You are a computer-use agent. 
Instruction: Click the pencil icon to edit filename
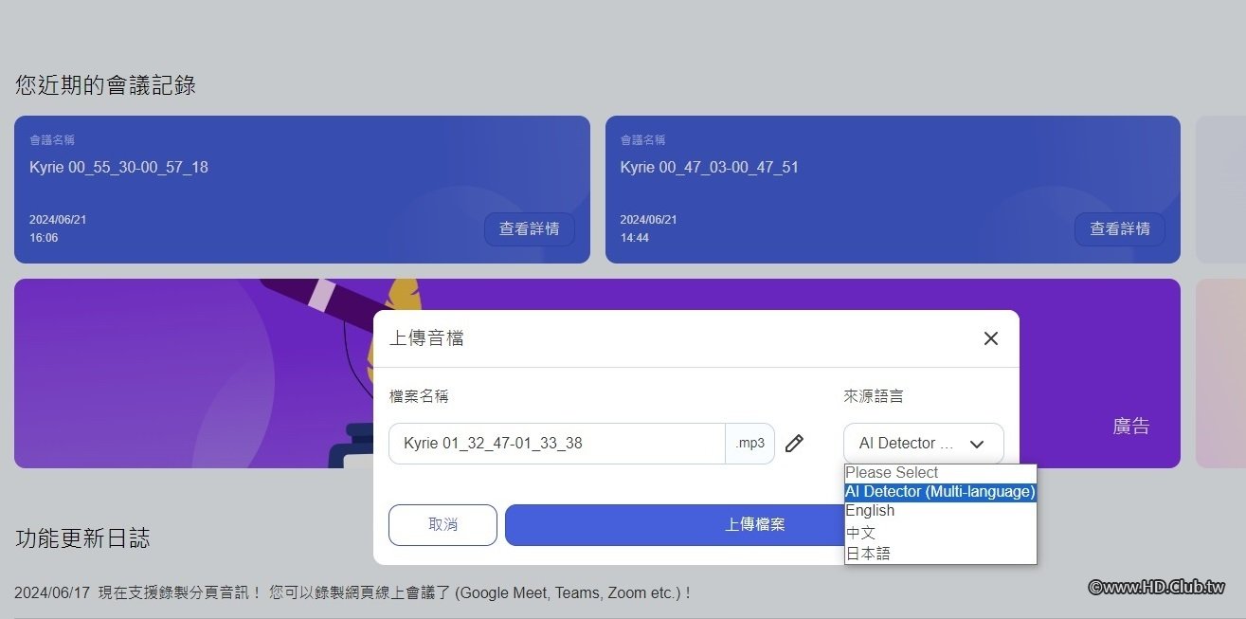[x=794, y=443]
